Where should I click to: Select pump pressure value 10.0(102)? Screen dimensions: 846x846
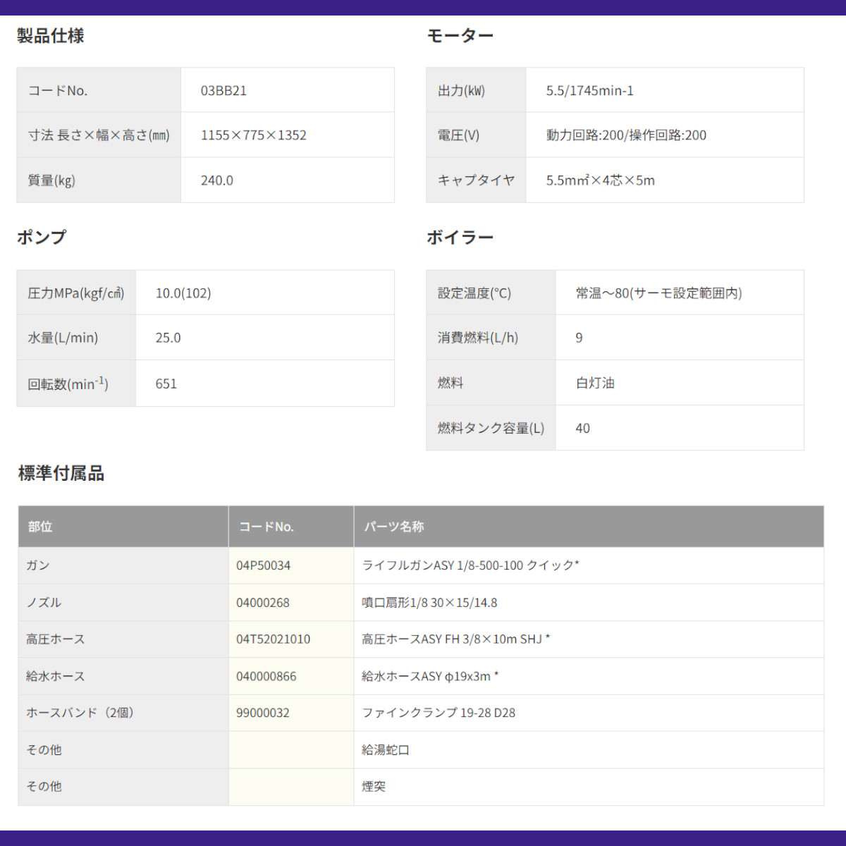click(x=183, y=293)
